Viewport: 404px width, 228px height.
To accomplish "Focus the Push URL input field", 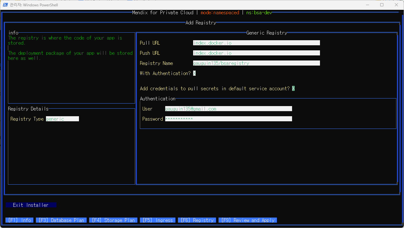I will pos(257,53).
